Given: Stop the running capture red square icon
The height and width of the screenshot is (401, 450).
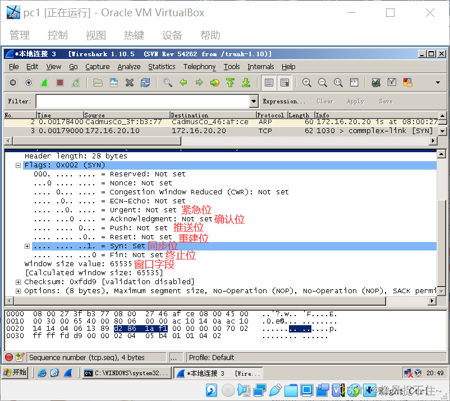Looking at the screenshot, I should point(59,83).
